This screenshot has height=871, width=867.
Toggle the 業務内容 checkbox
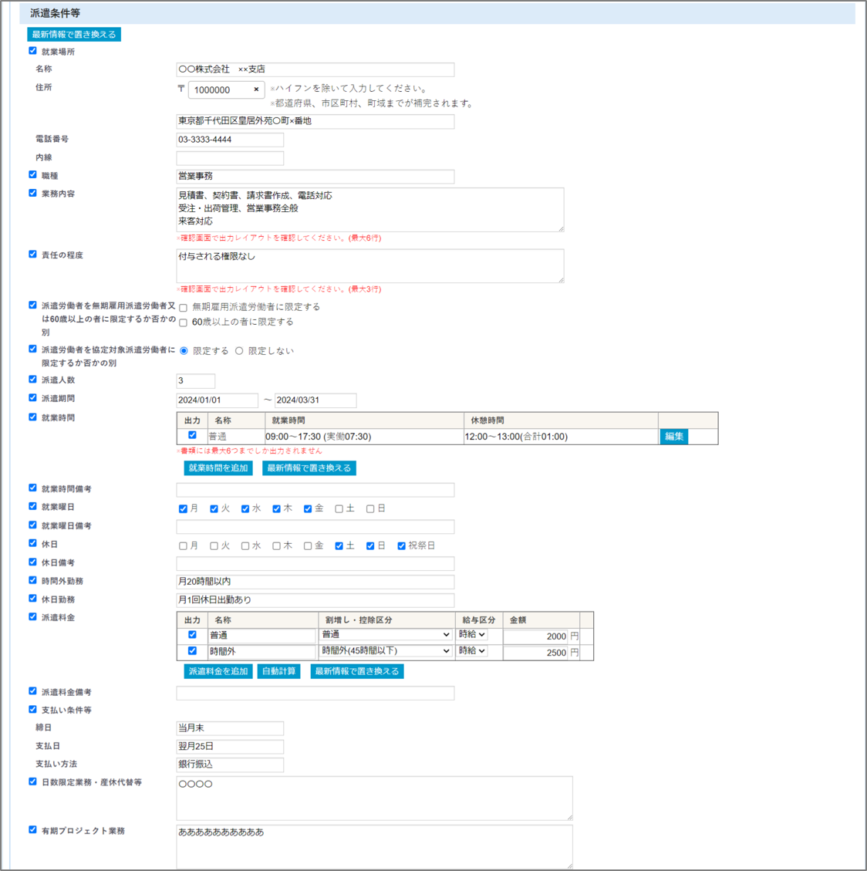coord(32,194)
